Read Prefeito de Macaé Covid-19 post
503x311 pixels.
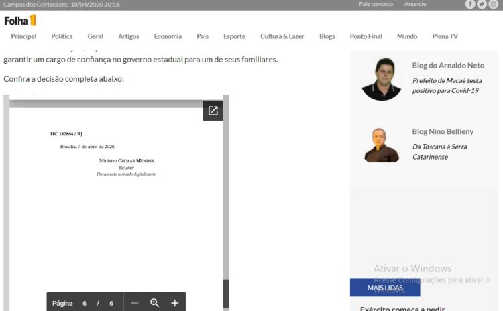[x=447, y=86]
